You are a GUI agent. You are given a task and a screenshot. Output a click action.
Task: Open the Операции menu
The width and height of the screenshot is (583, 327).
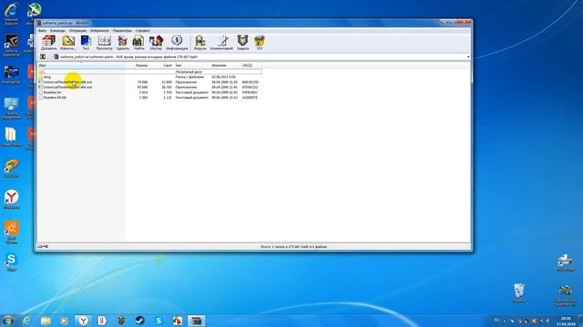pyautogui.click(x=77, y=30)
